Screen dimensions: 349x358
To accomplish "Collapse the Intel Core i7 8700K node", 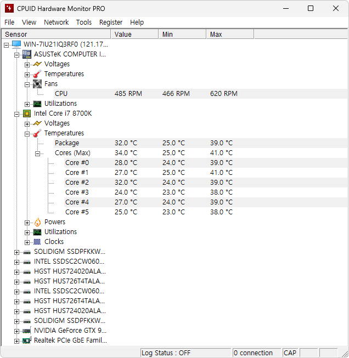I will pyautogui.click(x=16, y=114).
